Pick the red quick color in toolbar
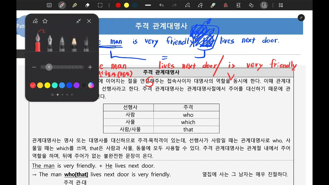Image resolution: width=329 pixels, height=185 pixels. click(118, 5)
